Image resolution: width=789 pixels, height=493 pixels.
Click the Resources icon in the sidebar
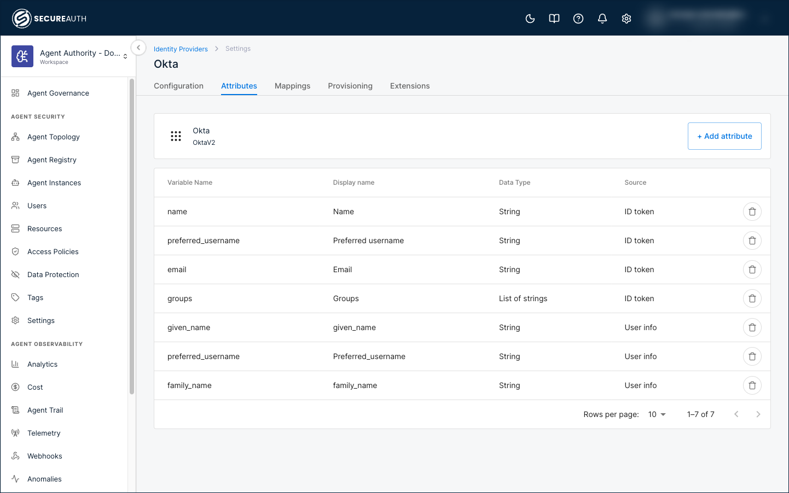pos(15,229)
